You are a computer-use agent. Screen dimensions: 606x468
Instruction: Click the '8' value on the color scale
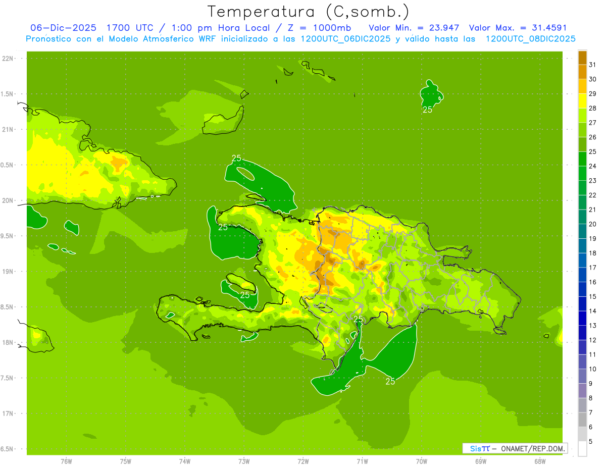[591, 398]
